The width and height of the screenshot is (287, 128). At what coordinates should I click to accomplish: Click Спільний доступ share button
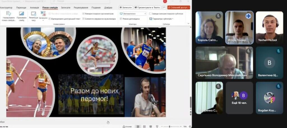pyautogui.click(x=179, y=8)
